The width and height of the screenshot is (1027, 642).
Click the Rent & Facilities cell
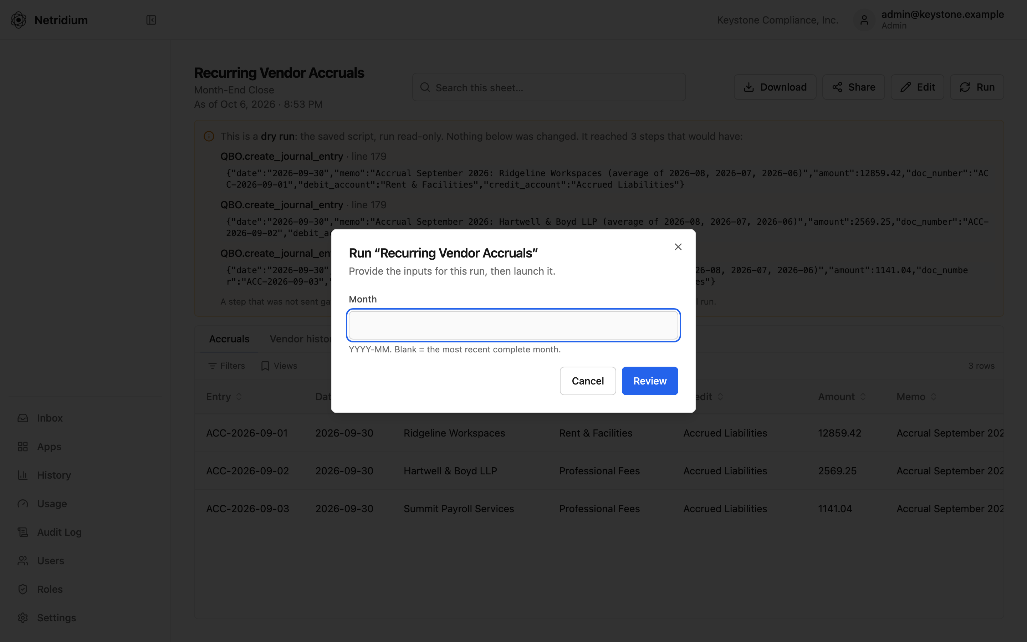coord(596,433)
